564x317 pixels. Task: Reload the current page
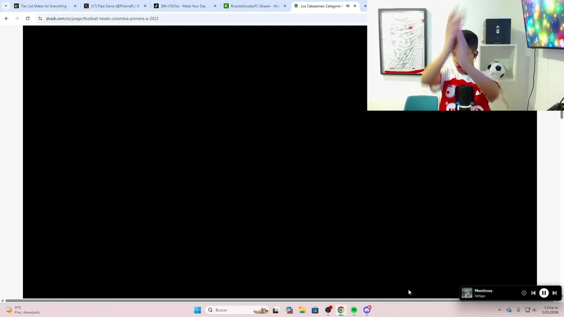coord(27,18)
